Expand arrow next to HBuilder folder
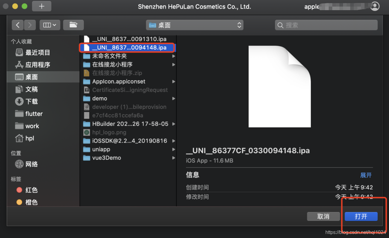 173,124
